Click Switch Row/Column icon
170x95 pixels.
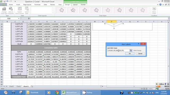coord(20,11)
